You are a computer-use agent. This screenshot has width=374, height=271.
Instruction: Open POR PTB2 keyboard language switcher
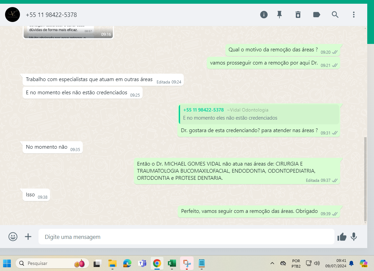(x=296, y=263)
